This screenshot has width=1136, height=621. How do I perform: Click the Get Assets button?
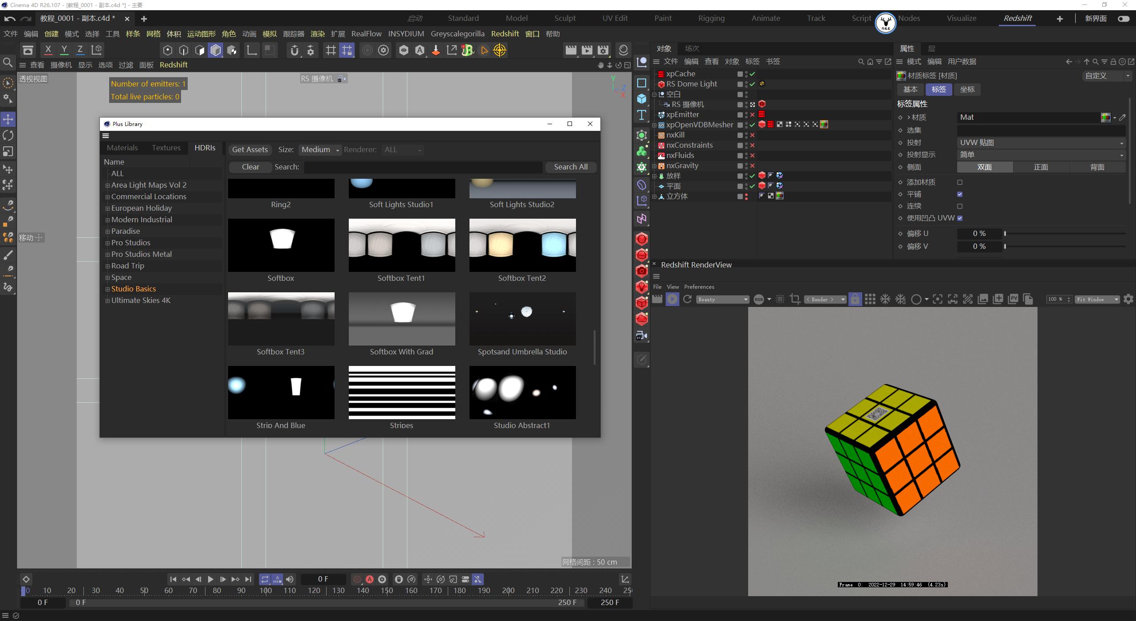tap(249, 149)
